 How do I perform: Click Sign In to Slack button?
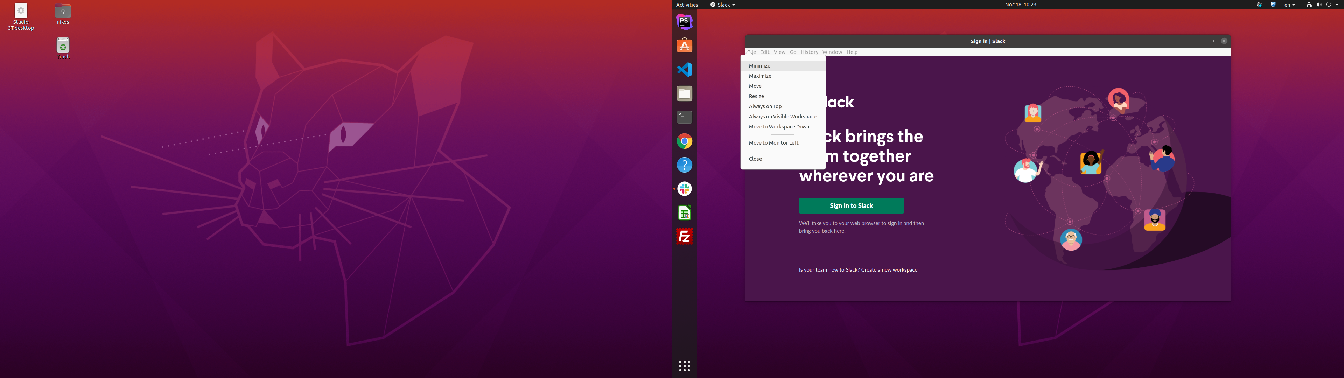pyautogui.click(x=851, y=206)
